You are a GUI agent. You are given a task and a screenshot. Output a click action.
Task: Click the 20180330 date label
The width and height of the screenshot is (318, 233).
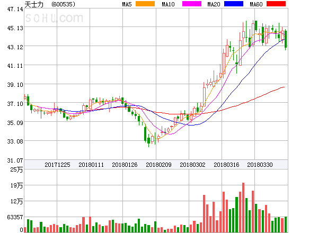(x=260, y=165)
